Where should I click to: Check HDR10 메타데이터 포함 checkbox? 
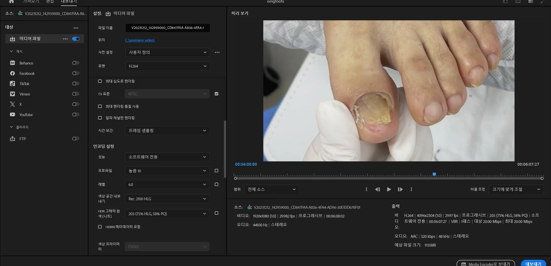(x=100, y=227)
